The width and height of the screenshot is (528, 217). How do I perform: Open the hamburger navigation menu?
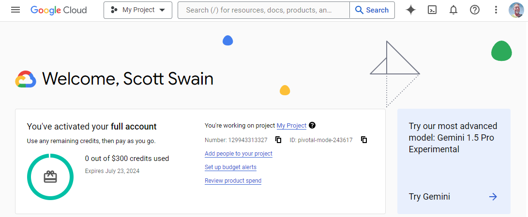coord(15,10)
